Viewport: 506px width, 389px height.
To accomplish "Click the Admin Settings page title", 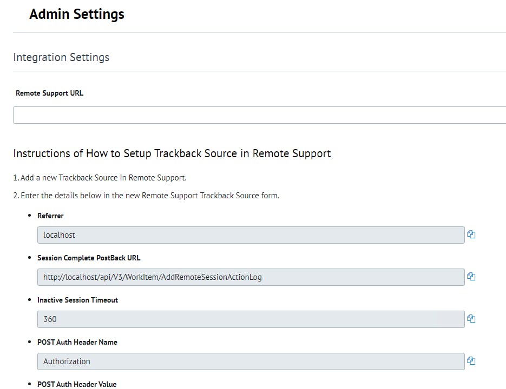I will [x=77, y=15].
